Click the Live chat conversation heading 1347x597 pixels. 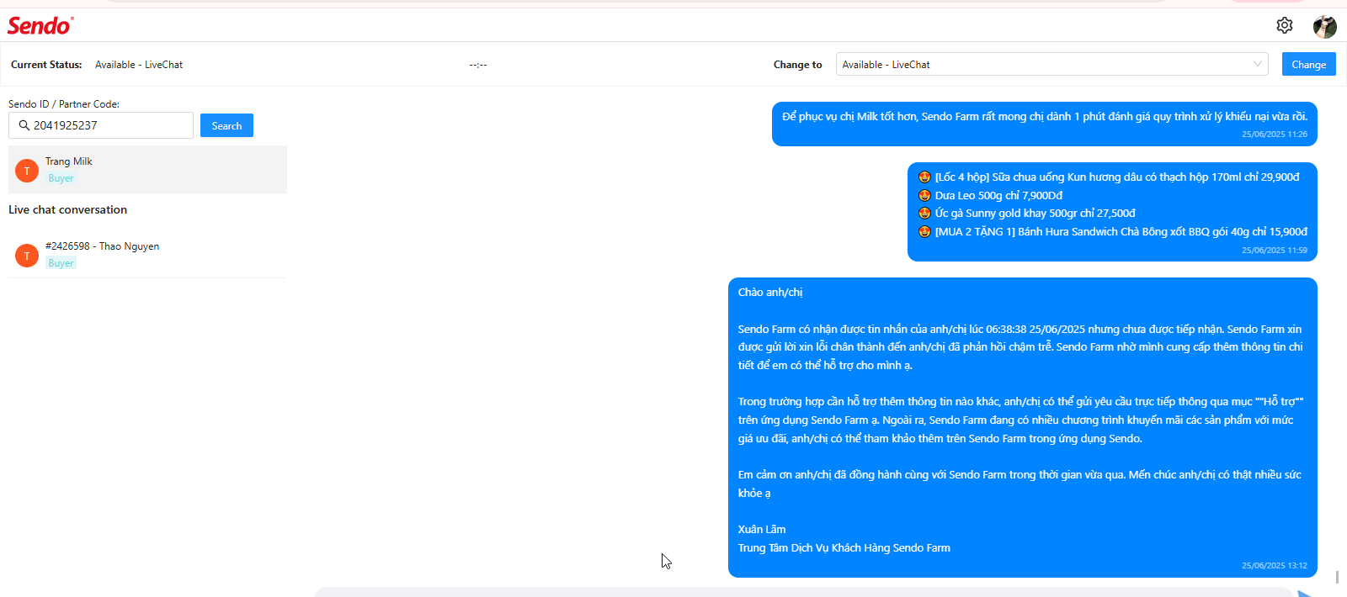click(x=67, y=209)
